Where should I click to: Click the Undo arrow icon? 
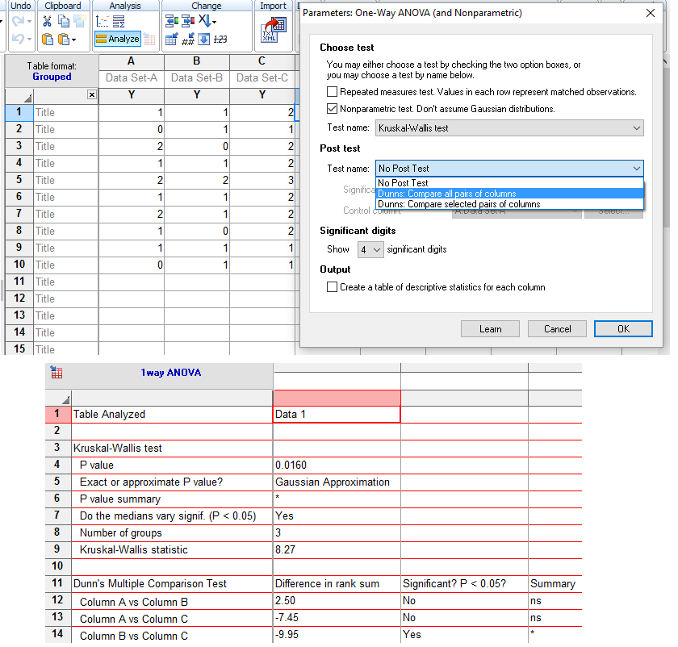(x=18, y=39)
